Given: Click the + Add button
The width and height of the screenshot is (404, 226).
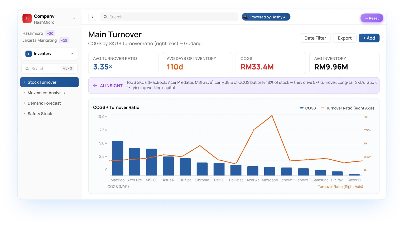Looking at the screenshot, I should (369, 38).
